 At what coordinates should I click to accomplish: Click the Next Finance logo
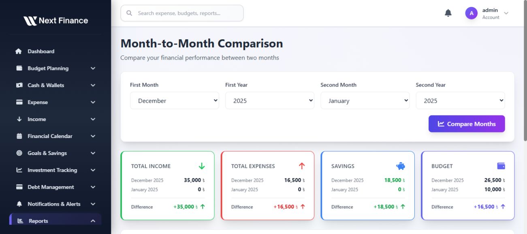55,21
